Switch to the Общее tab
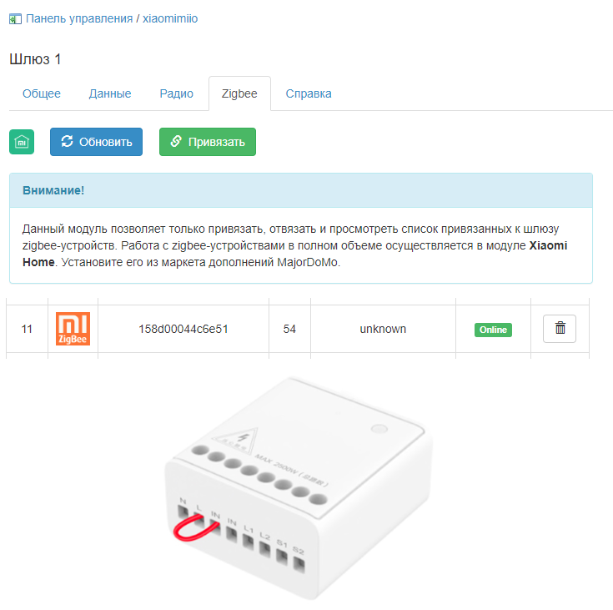The height and width of the screenshot is (610, 613). pos(42,93)
